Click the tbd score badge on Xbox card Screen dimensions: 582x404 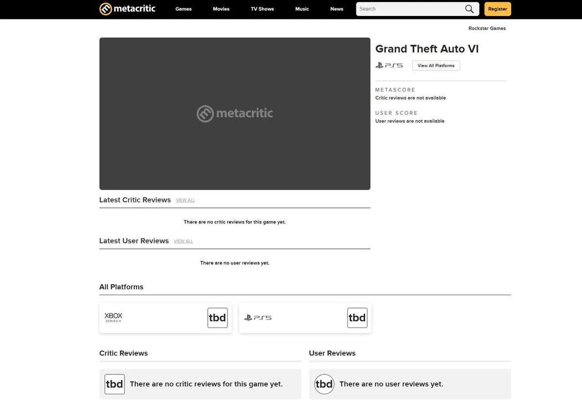pos(217,318)
